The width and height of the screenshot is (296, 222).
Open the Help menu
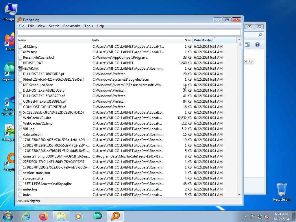100,26
